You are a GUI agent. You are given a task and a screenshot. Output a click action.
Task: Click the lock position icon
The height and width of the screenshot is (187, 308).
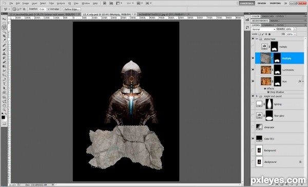[x=266, y=34]
